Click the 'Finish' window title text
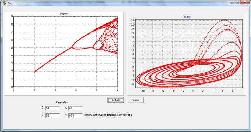The height and width of the screenshot is (132, 251). (11, 3)
